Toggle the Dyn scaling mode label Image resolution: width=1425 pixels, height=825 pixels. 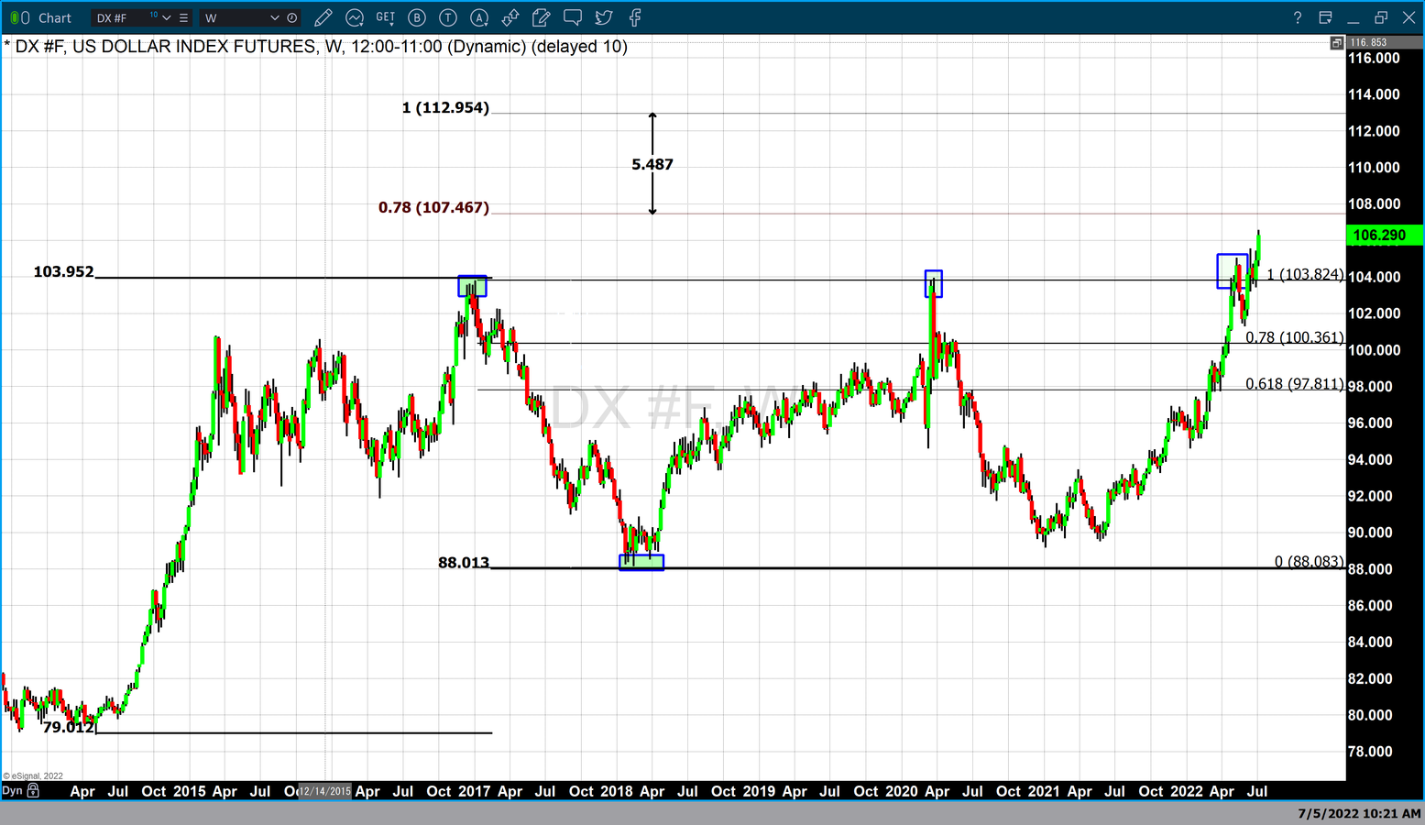[12, 790]
